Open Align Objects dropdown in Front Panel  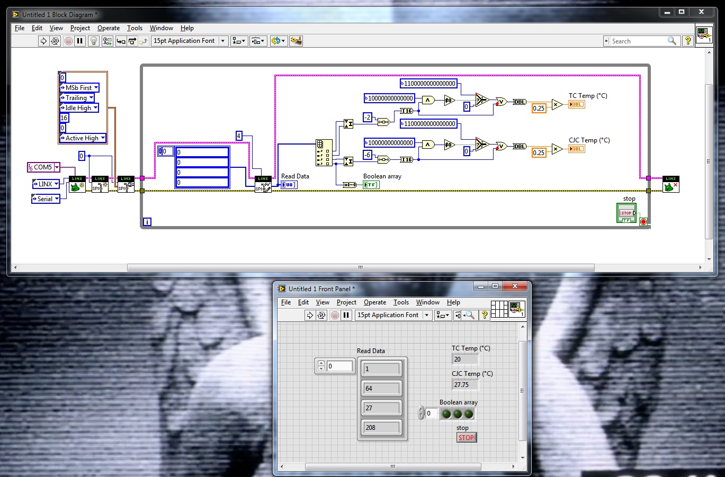(443, 315)
